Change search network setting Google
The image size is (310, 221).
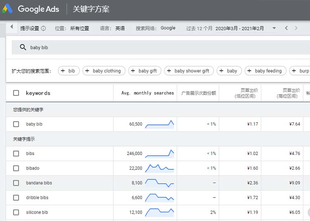(x=168, y=28)
